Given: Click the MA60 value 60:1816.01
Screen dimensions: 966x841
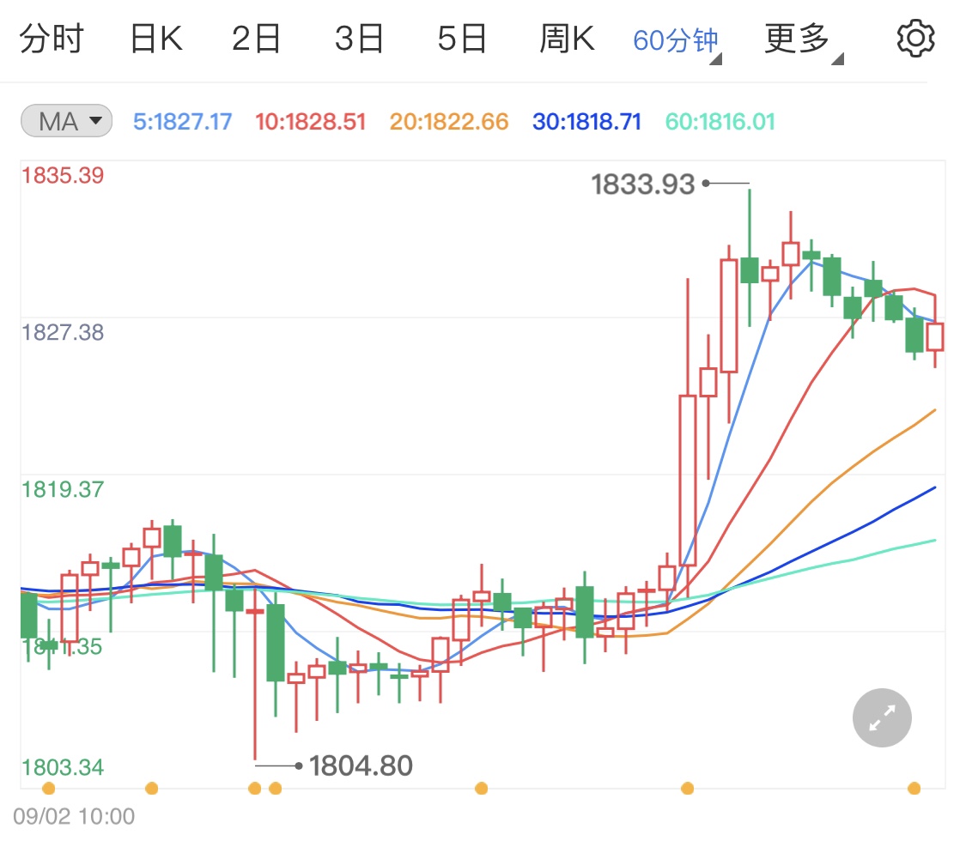Looking at the screenshot, I should (720, 121).
